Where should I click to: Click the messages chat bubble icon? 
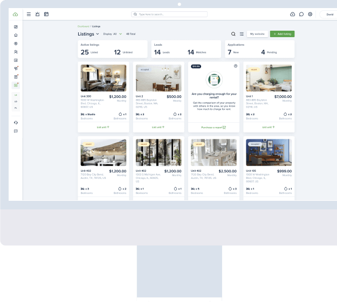301,14
